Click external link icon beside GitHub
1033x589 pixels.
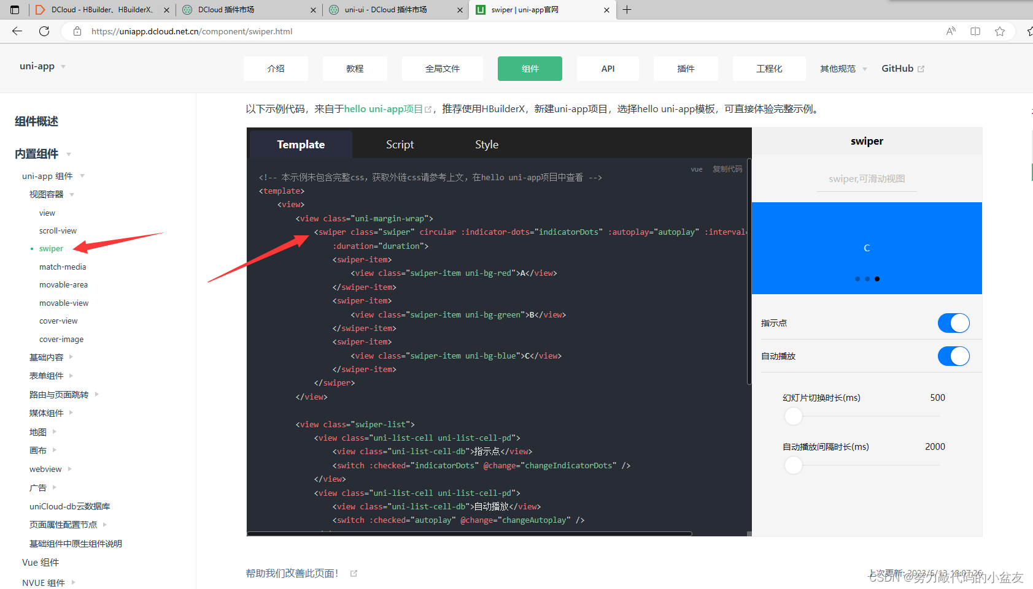click(921, 69)
